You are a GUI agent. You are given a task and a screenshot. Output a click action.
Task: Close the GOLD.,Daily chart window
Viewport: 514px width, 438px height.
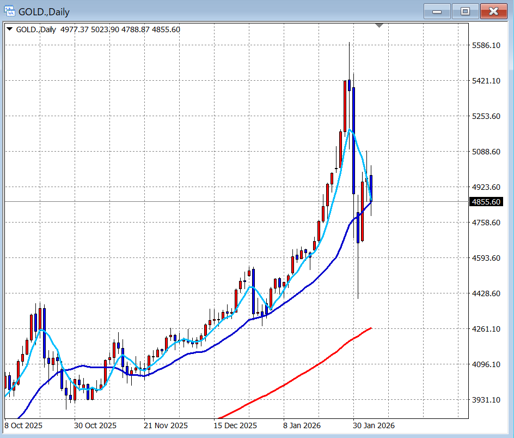click(493, 11)
